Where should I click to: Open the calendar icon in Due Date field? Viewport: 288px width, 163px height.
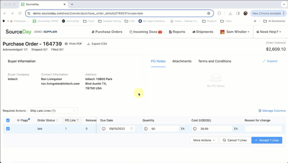pos(132,129)
